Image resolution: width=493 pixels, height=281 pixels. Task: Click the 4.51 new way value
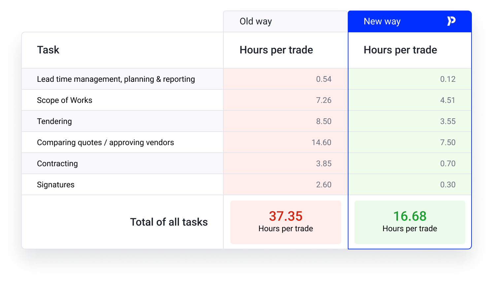[448, 100]
